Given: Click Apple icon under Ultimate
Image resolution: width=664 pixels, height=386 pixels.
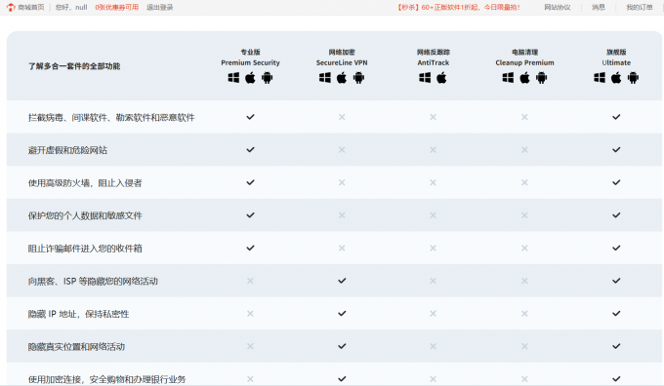Looking at the screenshot, I should (616, 78).
